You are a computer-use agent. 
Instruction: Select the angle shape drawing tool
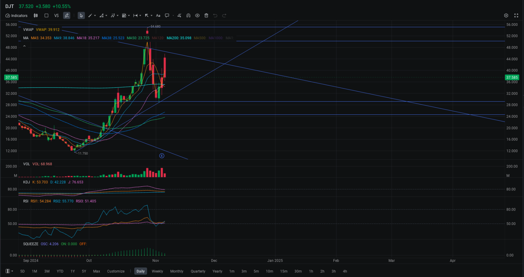coord(102,15)
